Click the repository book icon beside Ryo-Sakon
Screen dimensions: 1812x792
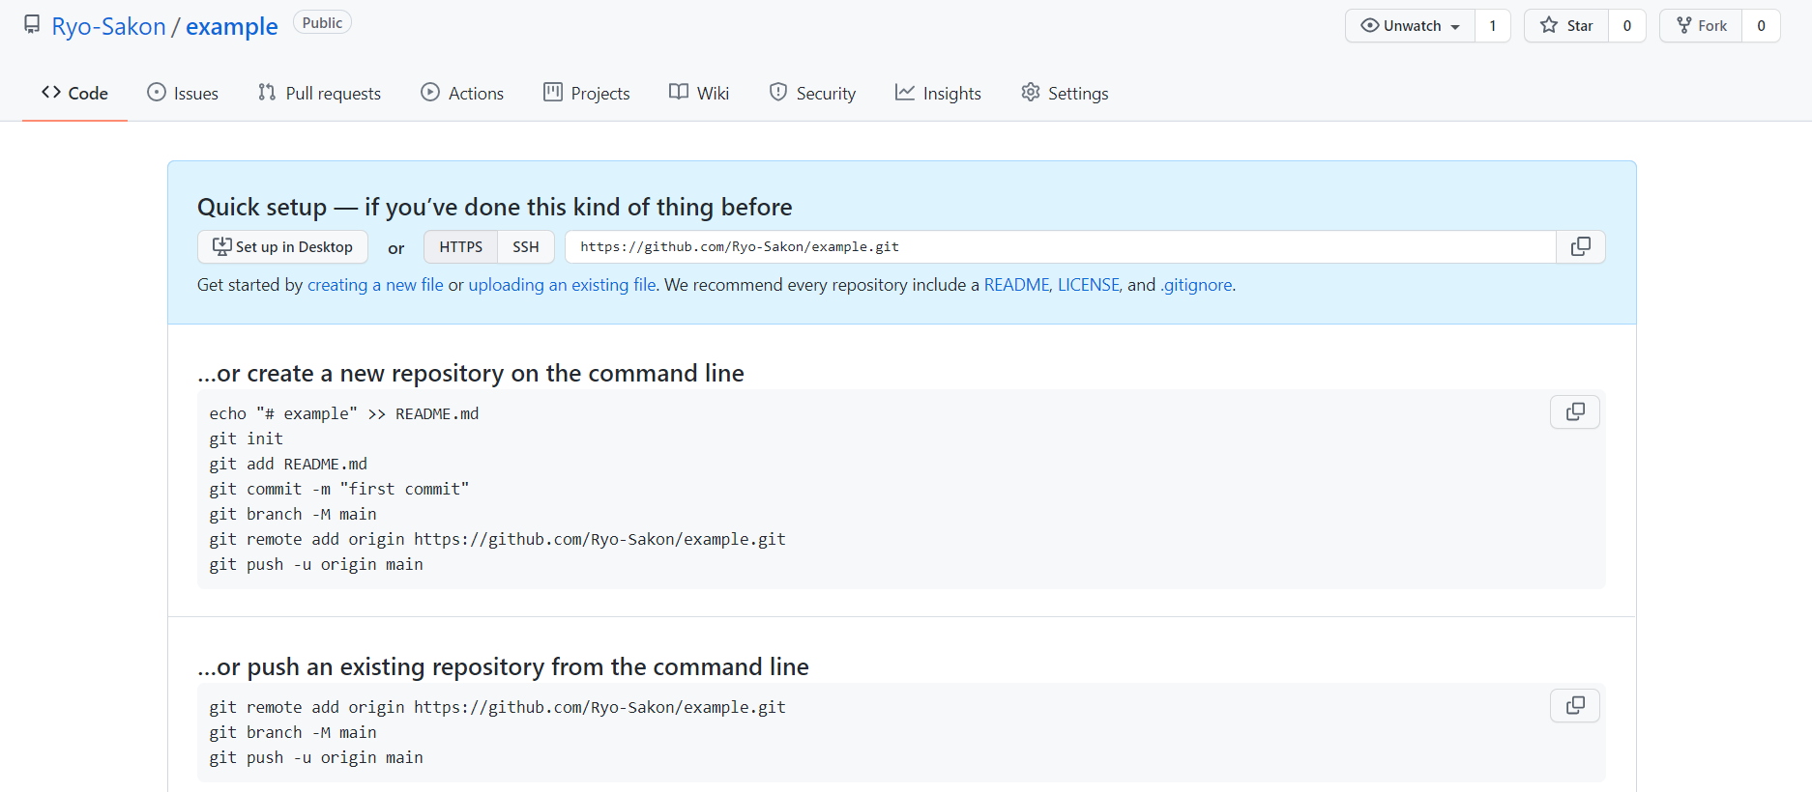[32, 24]
